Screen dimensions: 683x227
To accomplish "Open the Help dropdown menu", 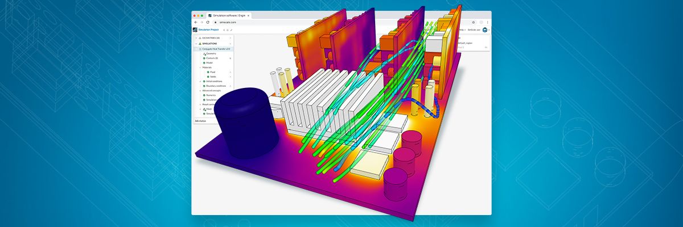I will pyautogui.click(x=463, y=30).
